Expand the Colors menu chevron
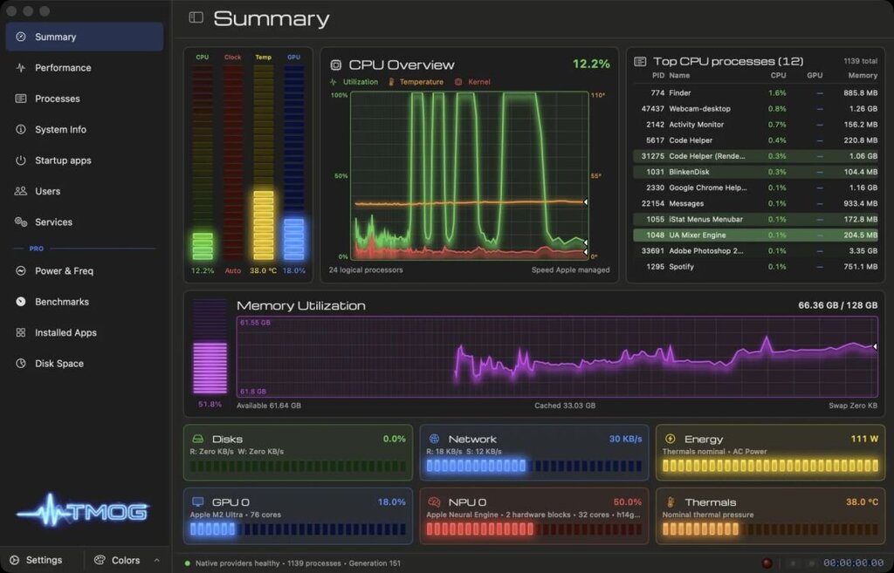This screenshot has width=894, height=573. pyautogui.click(x=157, y=561)
